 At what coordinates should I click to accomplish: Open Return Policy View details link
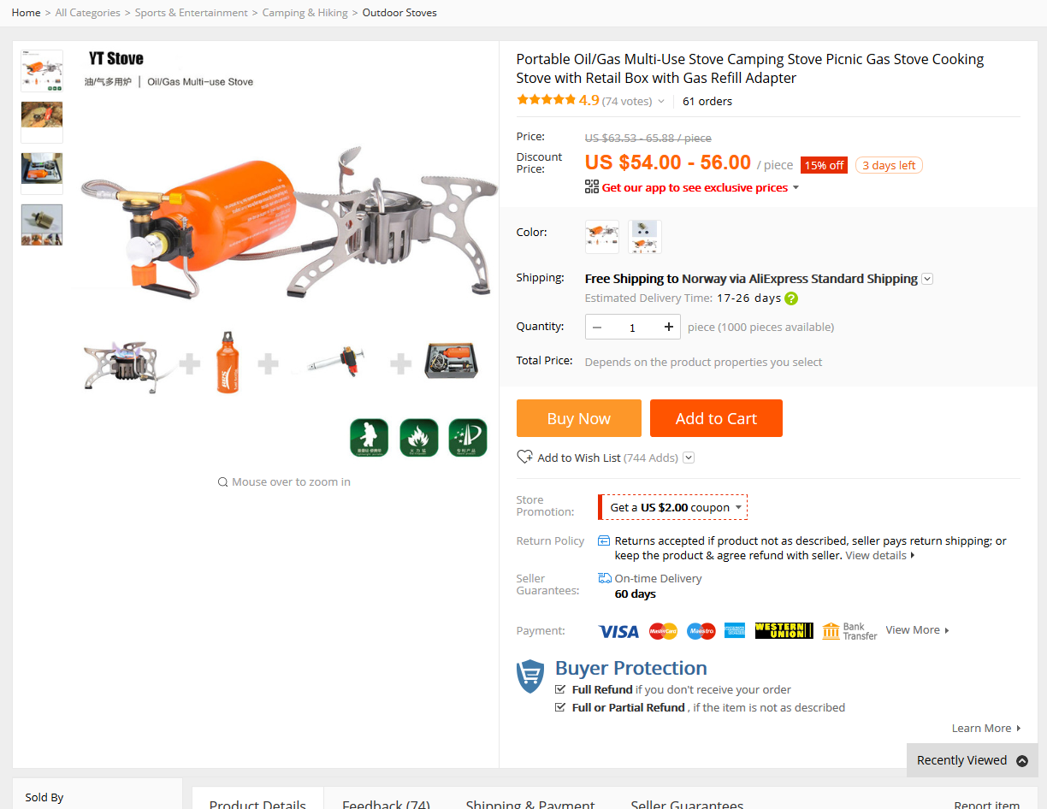[x=876, y=555]
